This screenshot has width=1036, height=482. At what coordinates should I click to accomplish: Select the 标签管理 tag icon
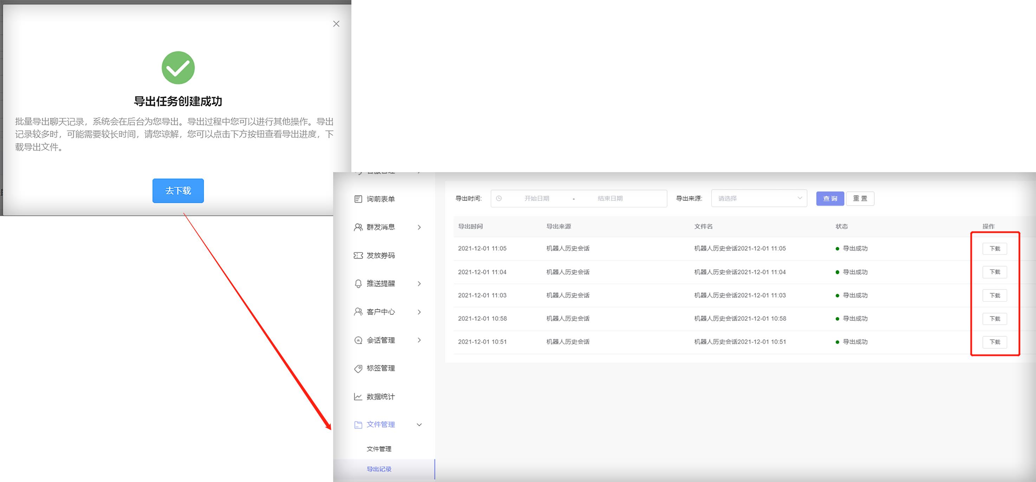pos(358,368)
